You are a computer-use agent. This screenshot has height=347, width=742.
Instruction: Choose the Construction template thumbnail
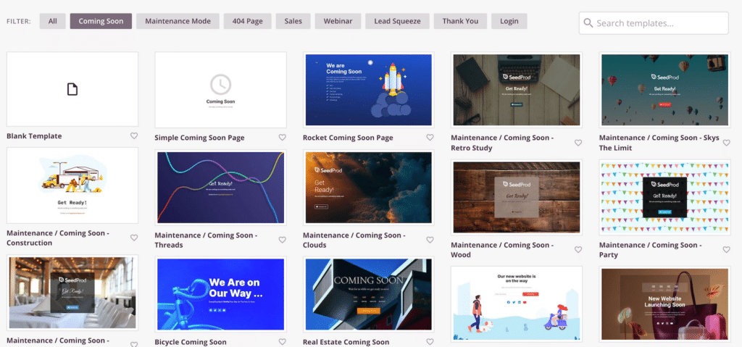point(72,185)
